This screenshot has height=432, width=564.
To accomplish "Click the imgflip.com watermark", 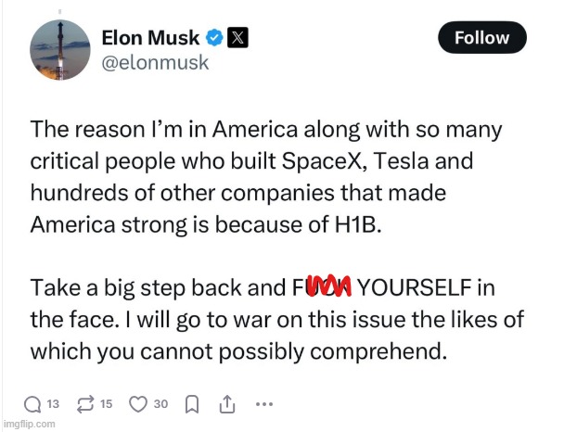I will pos(29,425).
